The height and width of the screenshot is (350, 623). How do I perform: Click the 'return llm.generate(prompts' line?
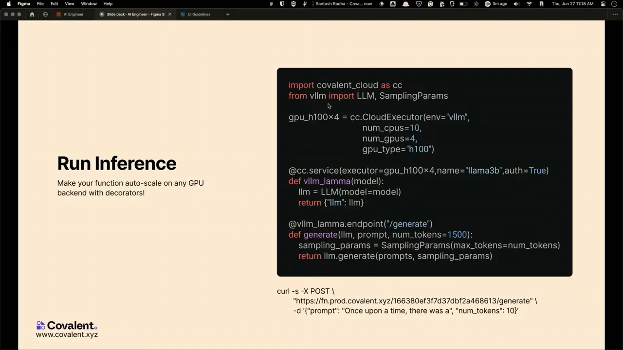click(395, 256)
